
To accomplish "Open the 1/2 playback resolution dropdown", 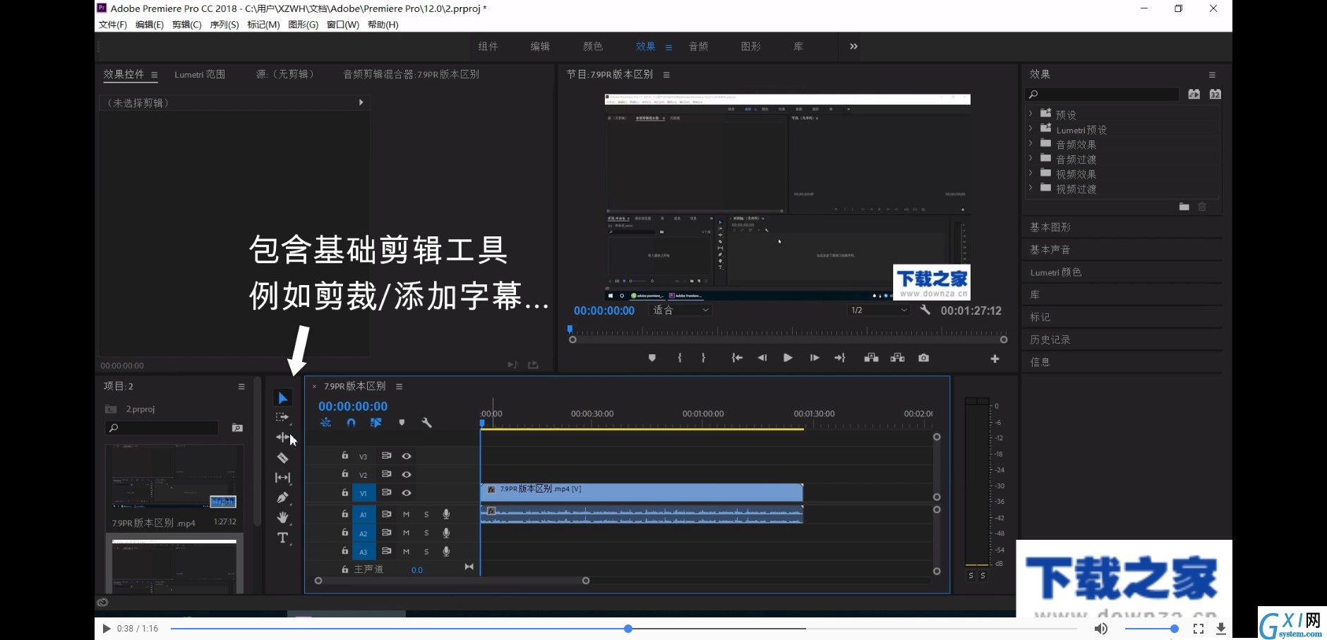I will click(878, 310).
